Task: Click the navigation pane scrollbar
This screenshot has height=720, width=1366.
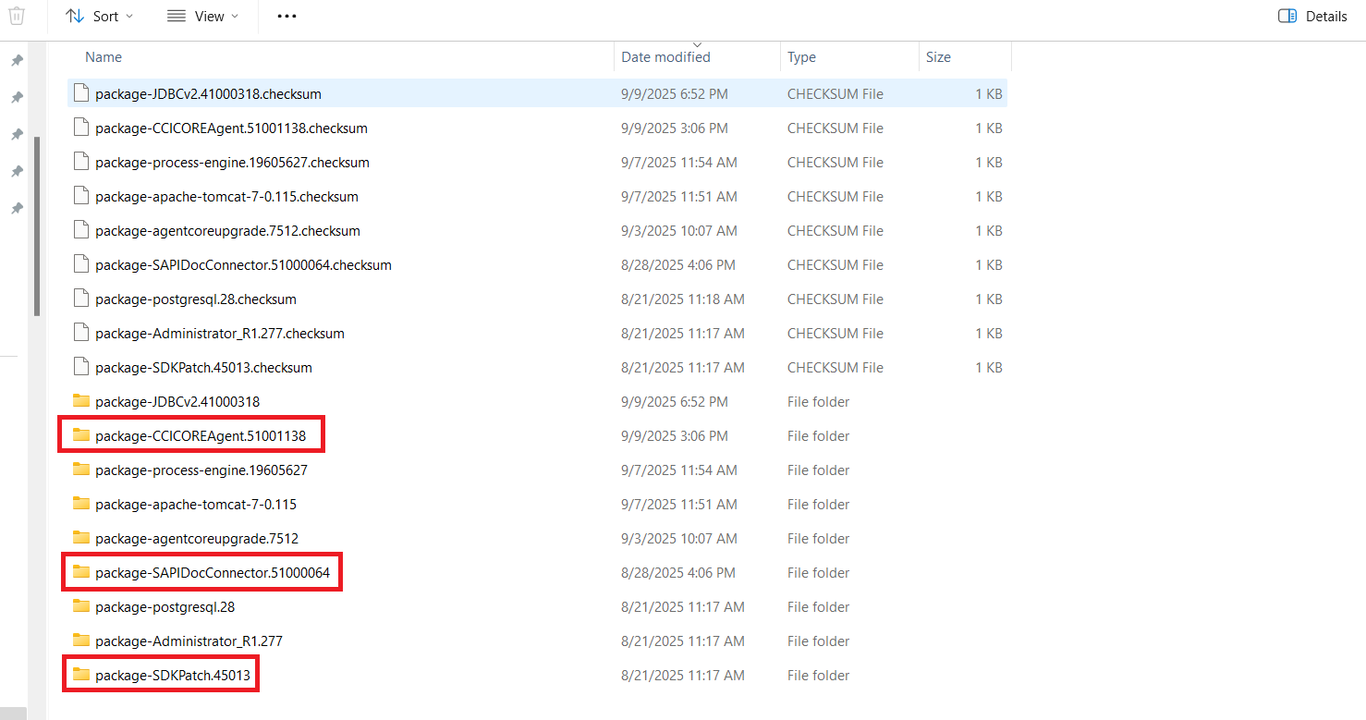Action: [x=37, y=226]
